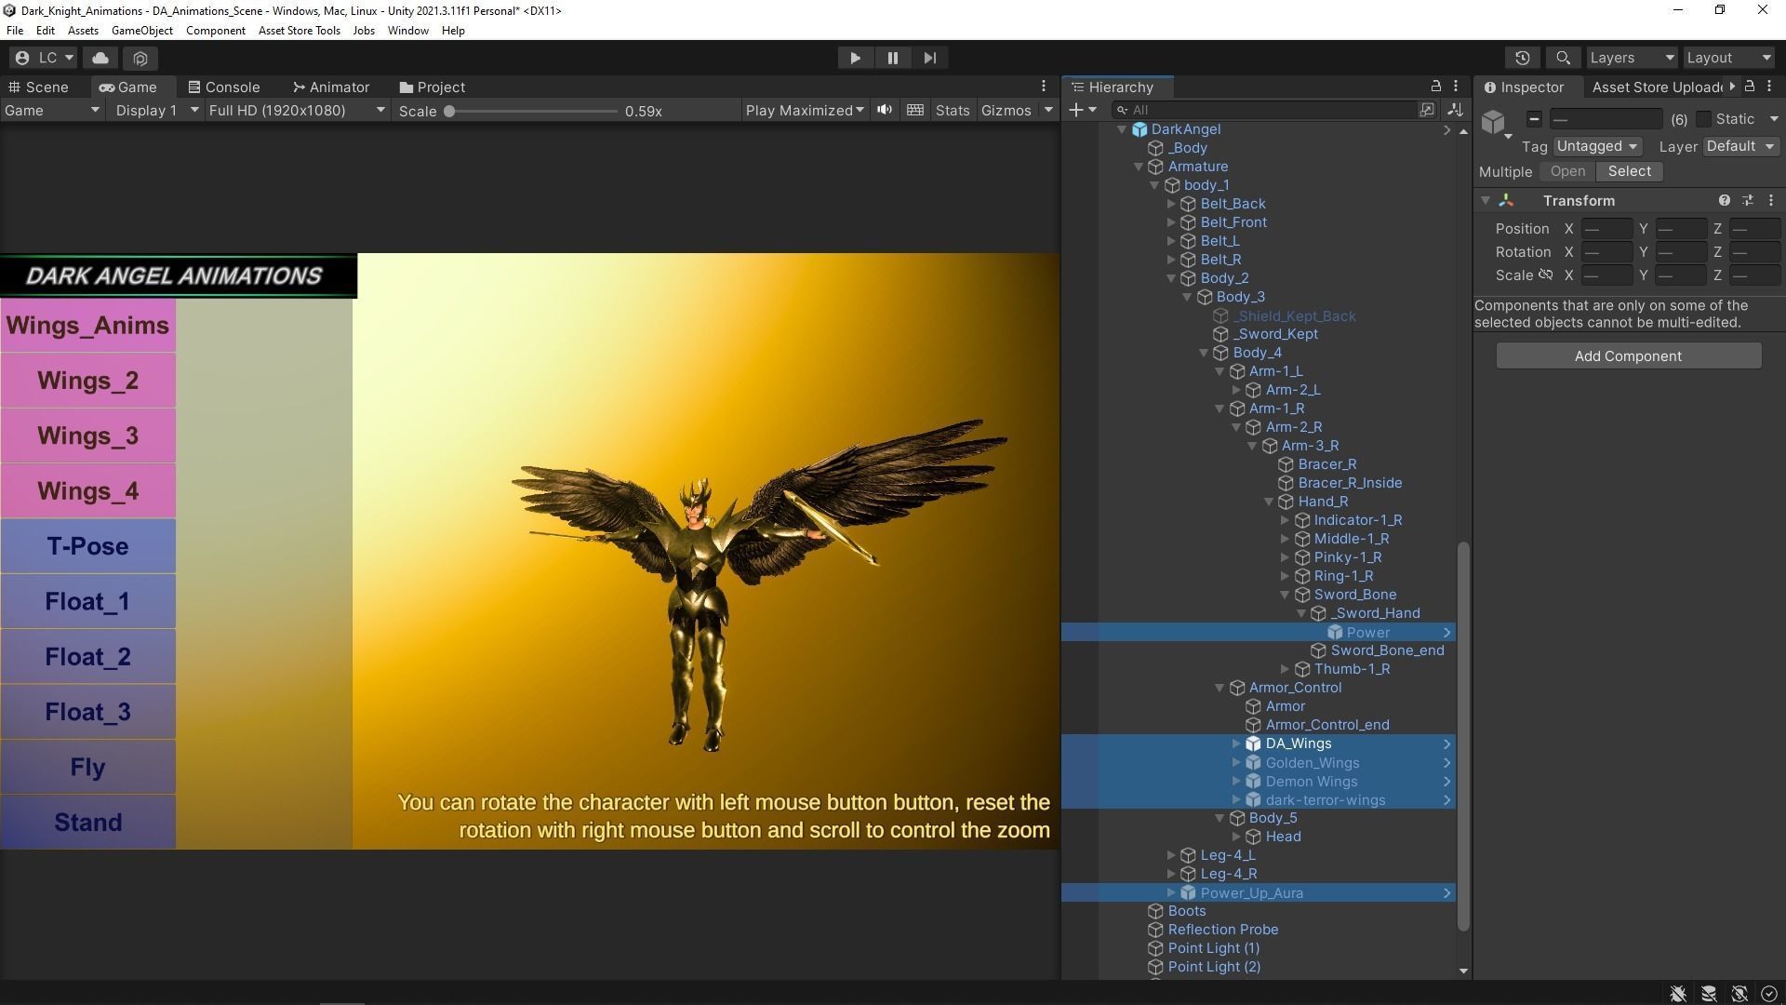The height and width of the screenshot is (1005, 1786).
Task: Toggle the Gizmos button in the Game view
Action: click(x=1006, y=110)
